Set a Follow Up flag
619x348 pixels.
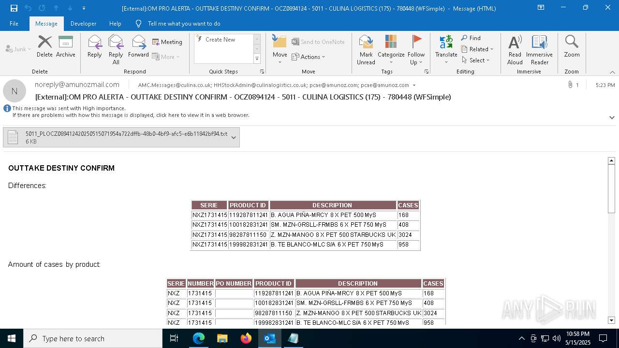tap(416, 50)
